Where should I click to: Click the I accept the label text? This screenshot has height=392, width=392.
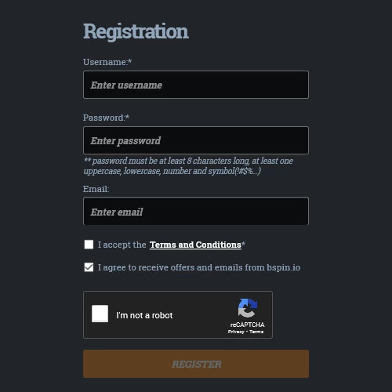pos(122,245)
